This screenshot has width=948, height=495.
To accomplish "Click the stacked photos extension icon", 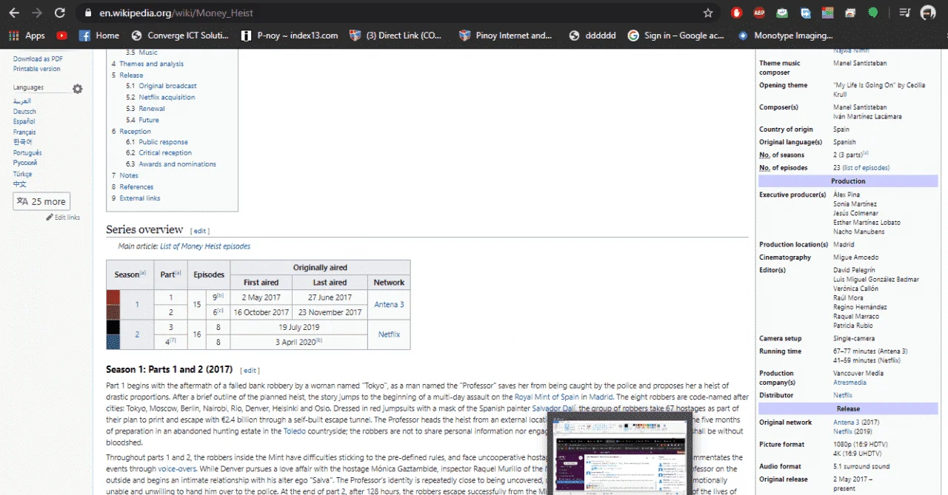I will [x=850, y=13].
